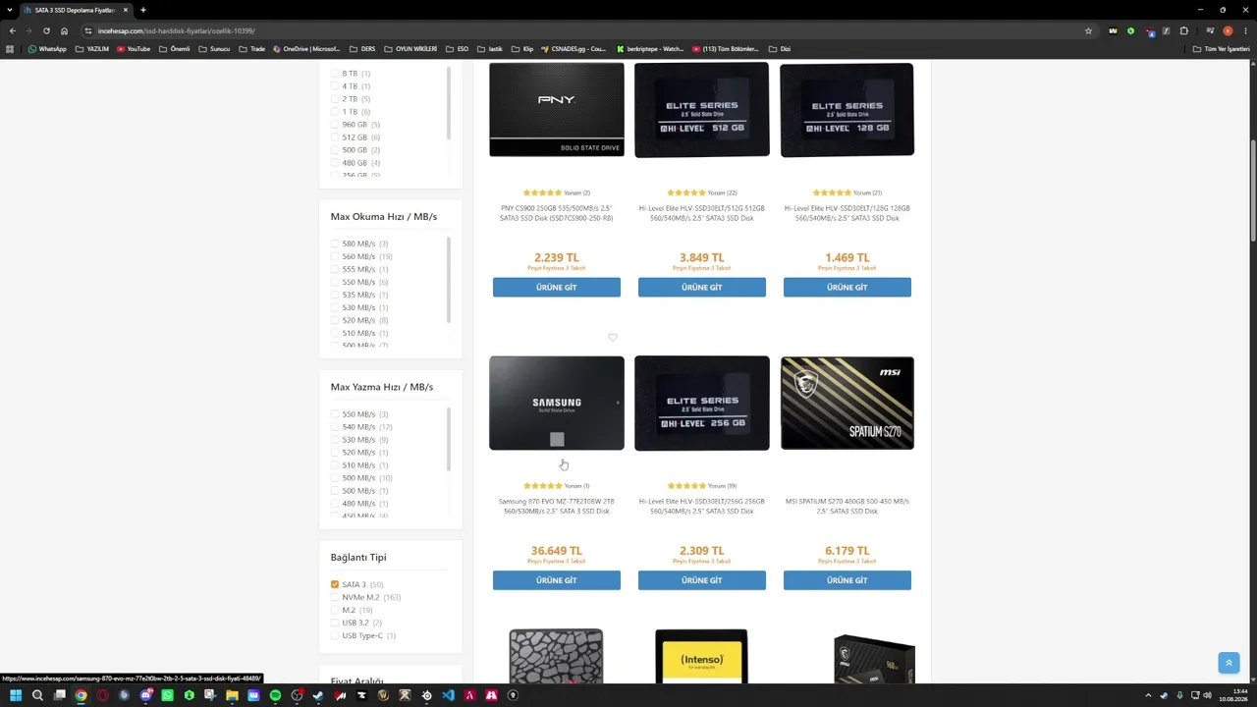Open the Sunucu bookmark folder
Image resolution: width=1257 pixels, height=707 pixels.
[214, 49]
